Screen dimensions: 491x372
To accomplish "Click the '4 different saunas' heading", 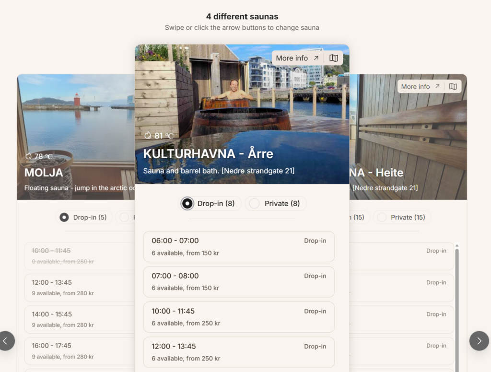I will point(242,16).
